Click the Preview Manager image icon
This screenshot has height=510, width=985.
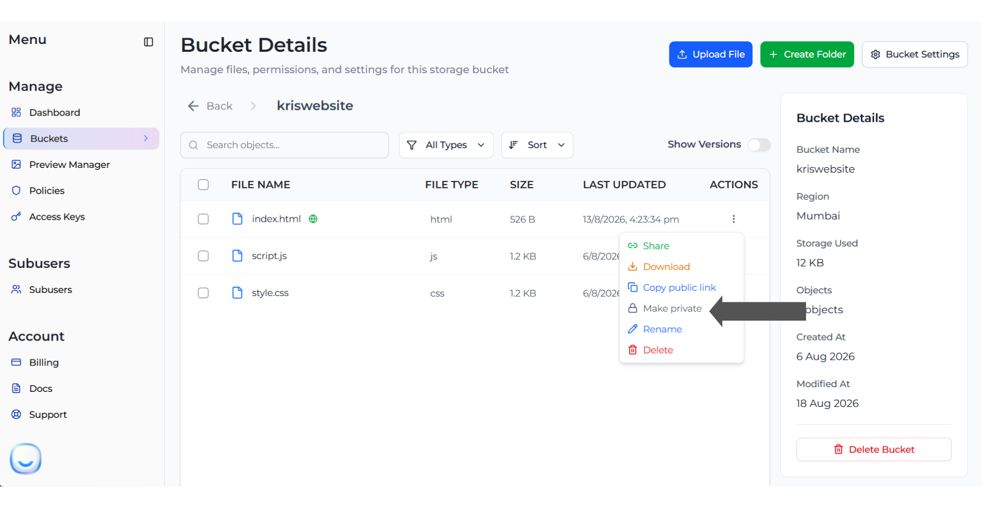tap(16, 165)
